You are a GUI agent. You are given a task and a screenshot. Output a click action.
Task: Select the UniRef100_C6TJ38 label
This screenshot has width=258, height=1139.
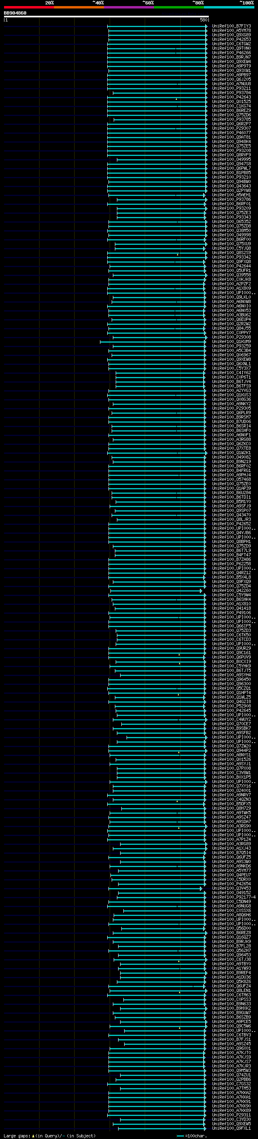tap(231, 960)
